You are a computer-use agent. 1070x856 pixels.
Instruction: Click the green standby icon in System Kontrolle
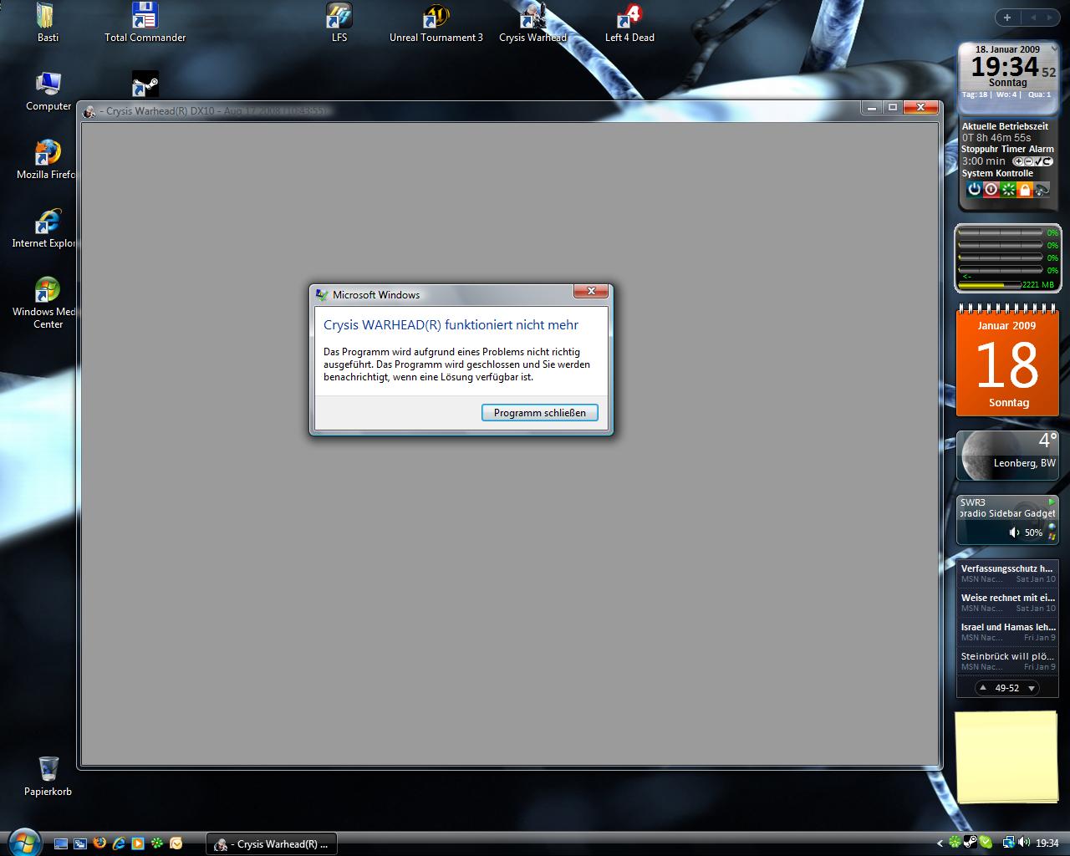(1007, 190)
